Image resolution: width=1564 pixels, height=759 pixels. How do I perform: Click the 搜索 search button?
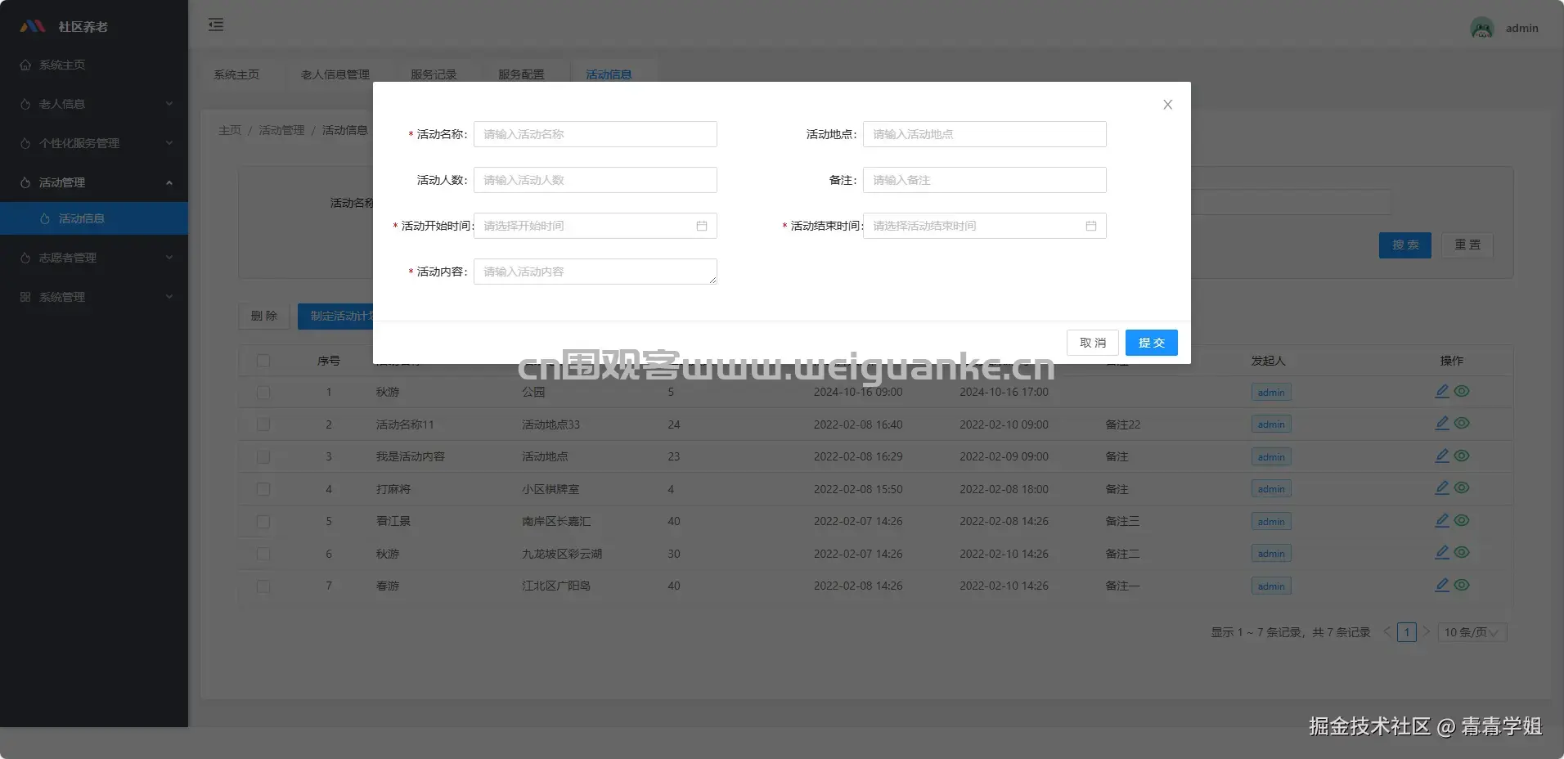click(x=1405, y=245)
